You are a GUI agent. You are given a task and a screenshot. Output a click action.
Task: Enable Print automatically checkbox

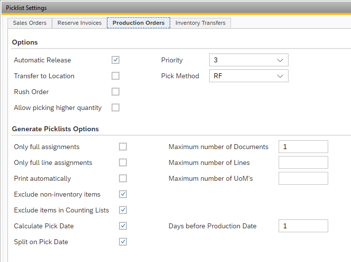click(x=123, y=178)
